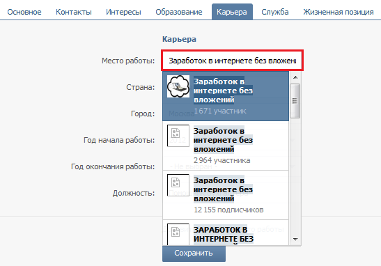Click the suggestion list scrollbar thumb

click(x=295, y=101)
